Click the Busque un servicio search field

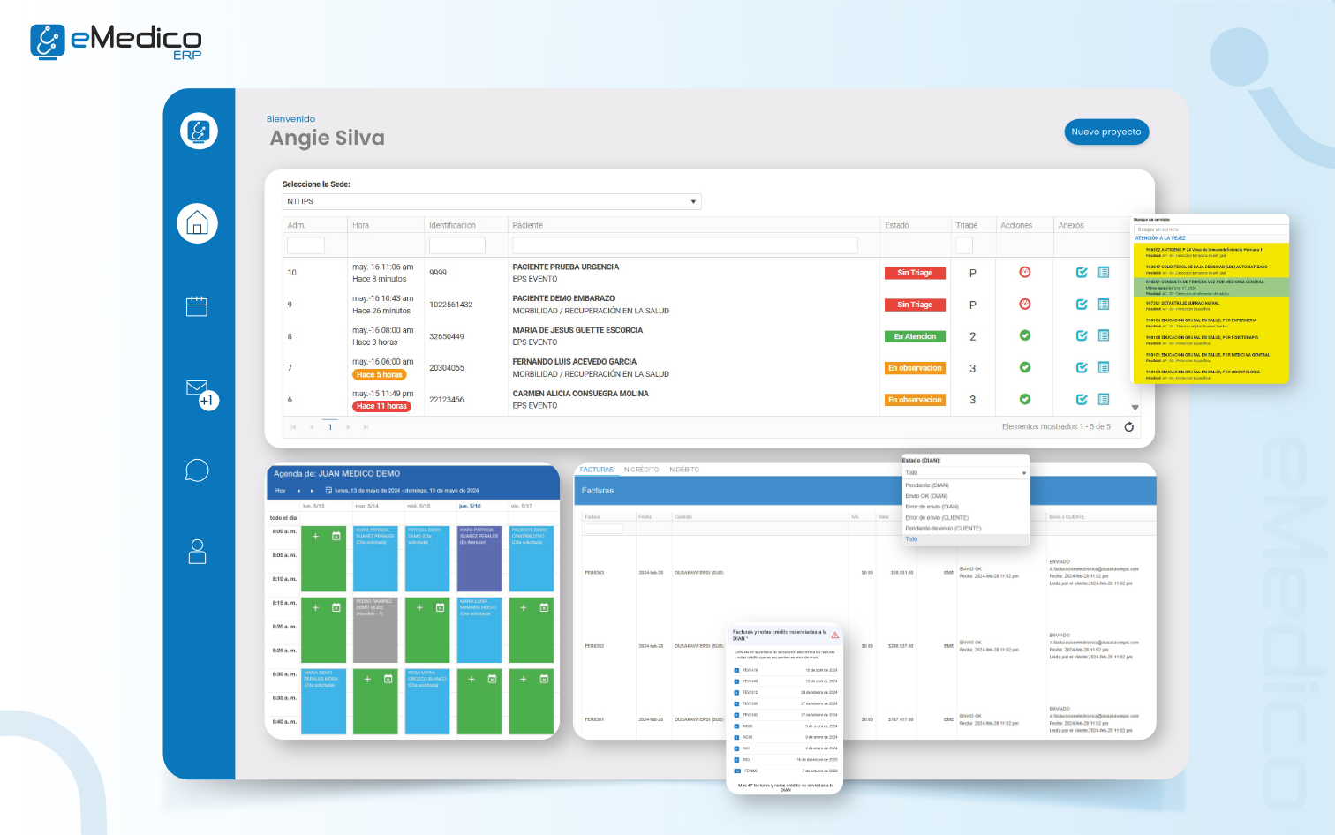1211,229
